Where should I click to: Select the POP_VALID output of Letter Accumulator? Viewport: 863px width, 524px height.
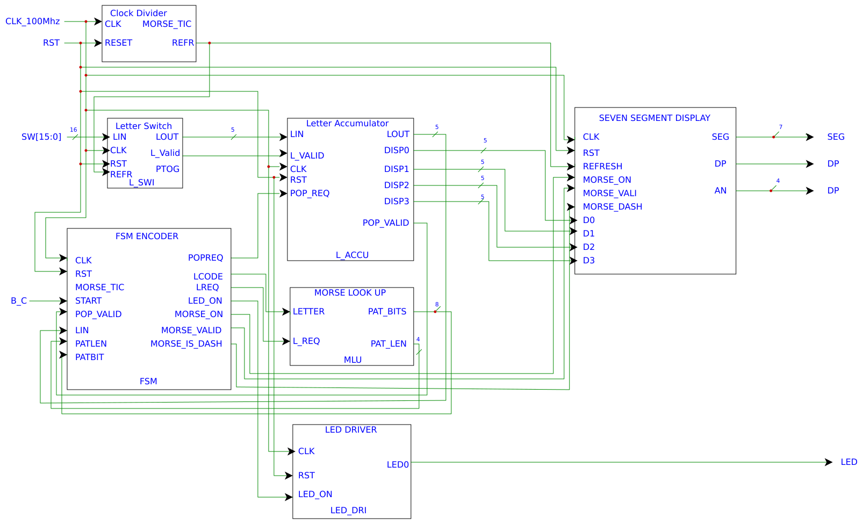(385, 223)
